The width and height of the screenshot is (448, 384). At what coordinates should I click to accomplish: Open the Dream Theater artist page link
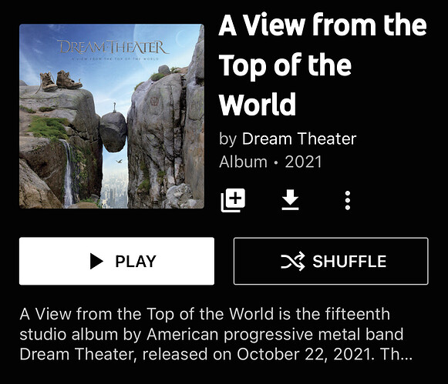(299, 139)
